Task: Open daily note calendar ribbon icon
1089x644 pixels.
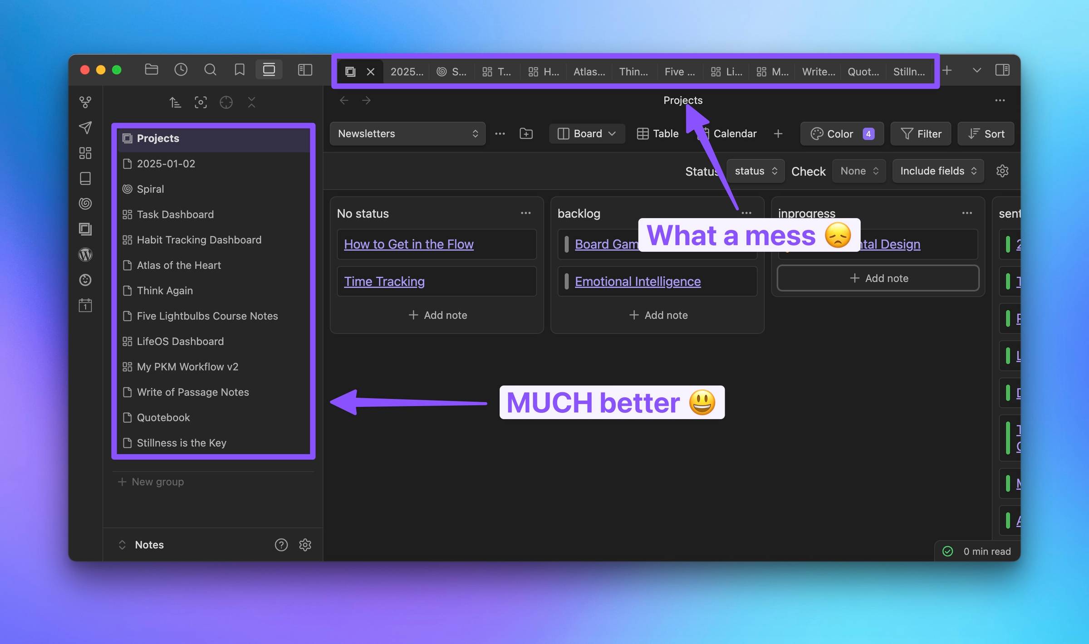Action: coord(85,305)
